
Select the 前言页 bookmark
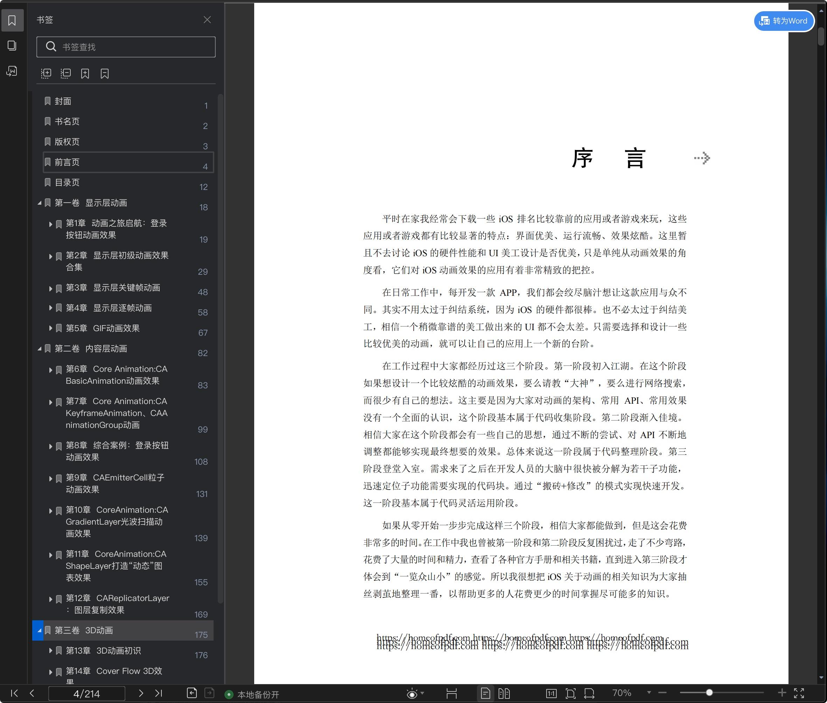[x=128, y=162]
